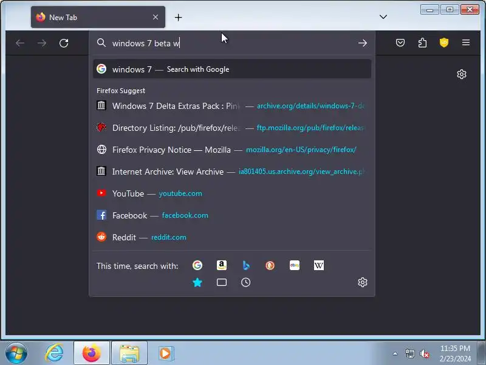The width and height of the screenshot is (486, 365).
Task: Open Firefox Privacy Notice suggestion
Action: [x=232, y=150]
